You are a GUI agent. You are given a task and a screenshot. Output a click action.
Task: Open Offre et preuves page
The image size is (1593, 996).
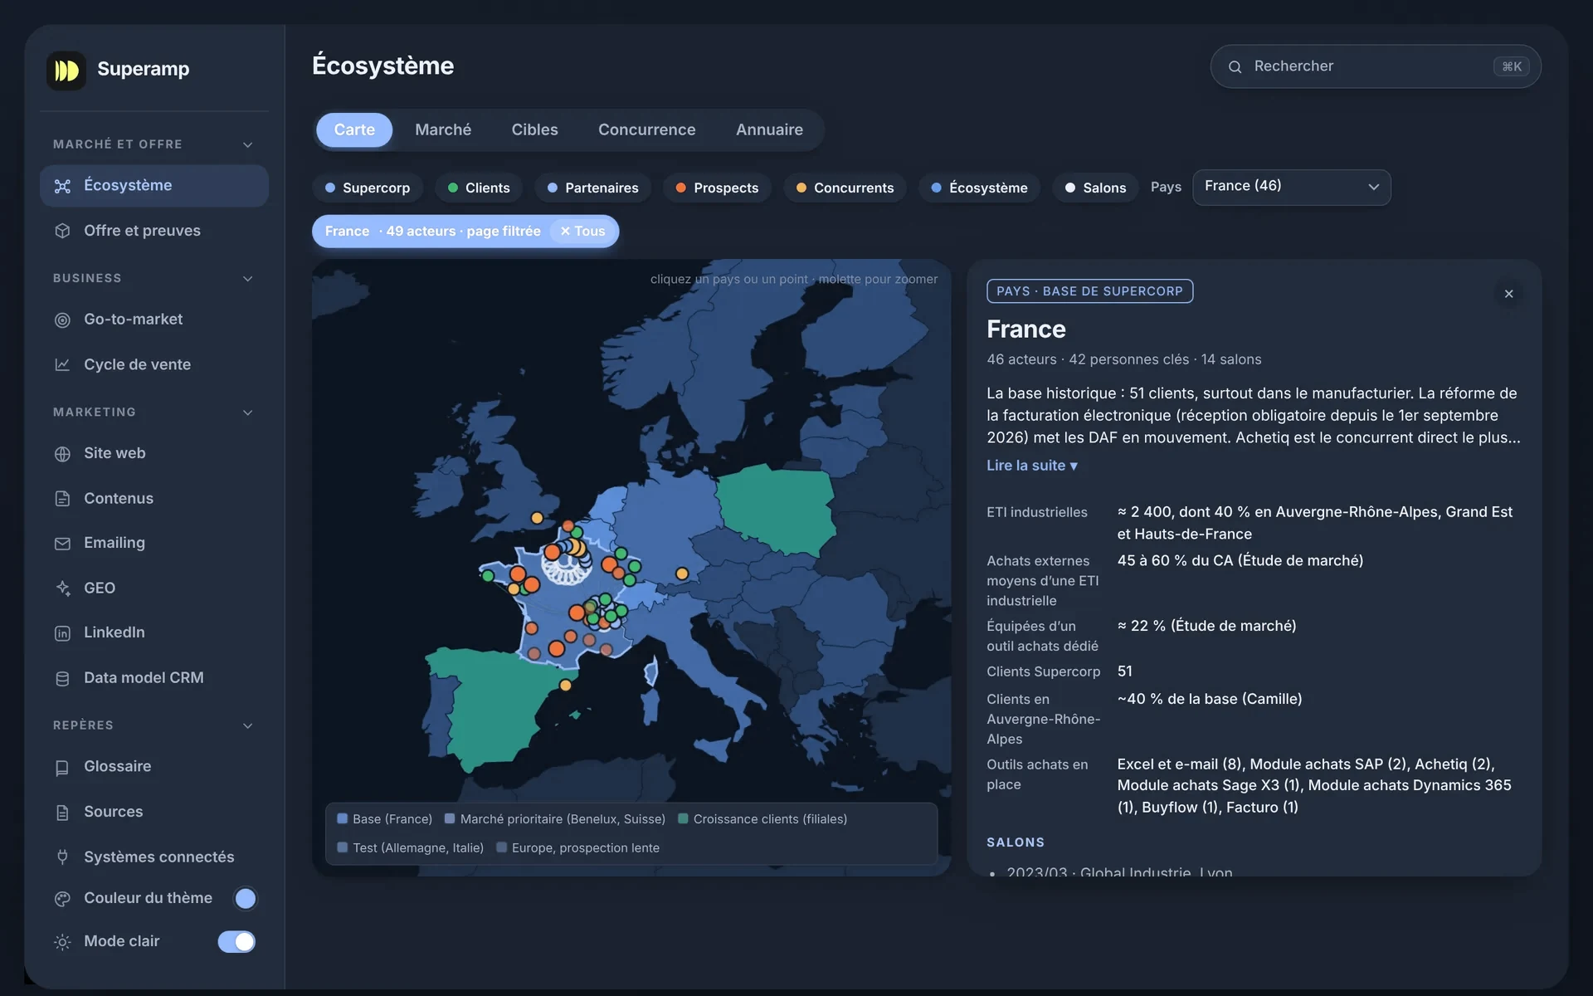[x=153, y=231]
